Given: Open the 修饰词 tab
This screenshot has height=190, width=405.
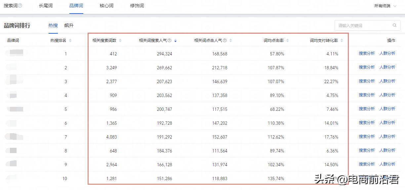Looking at the screenshot, I should click(137, 5).
